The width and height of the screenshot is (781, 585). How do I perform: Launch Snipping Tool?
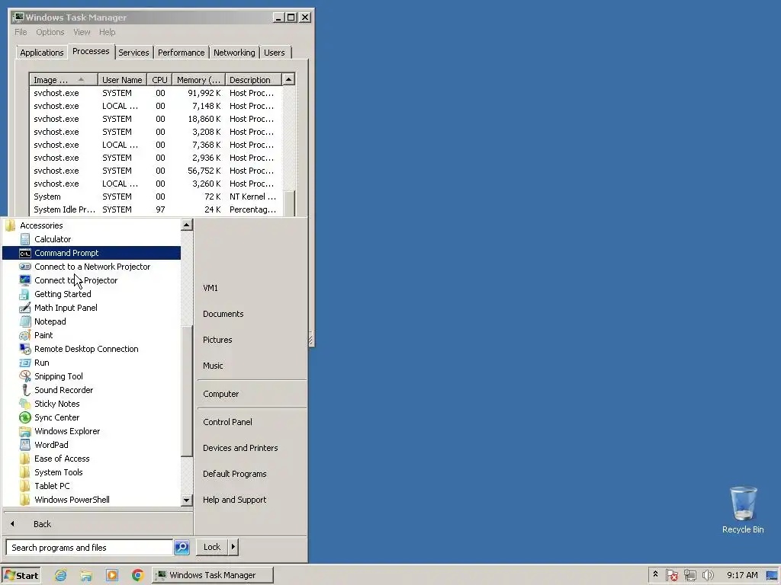(x=58, y=376)
